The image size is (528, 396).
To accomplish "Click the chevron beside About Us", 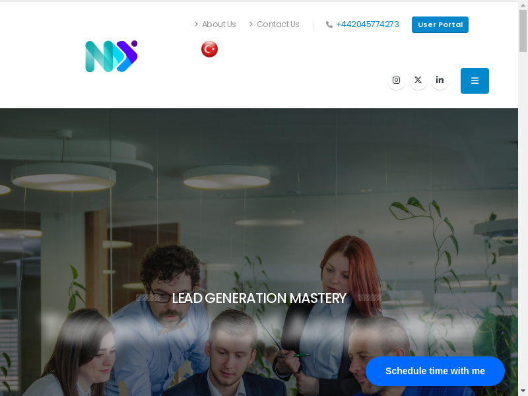I will tap(196, 24).
